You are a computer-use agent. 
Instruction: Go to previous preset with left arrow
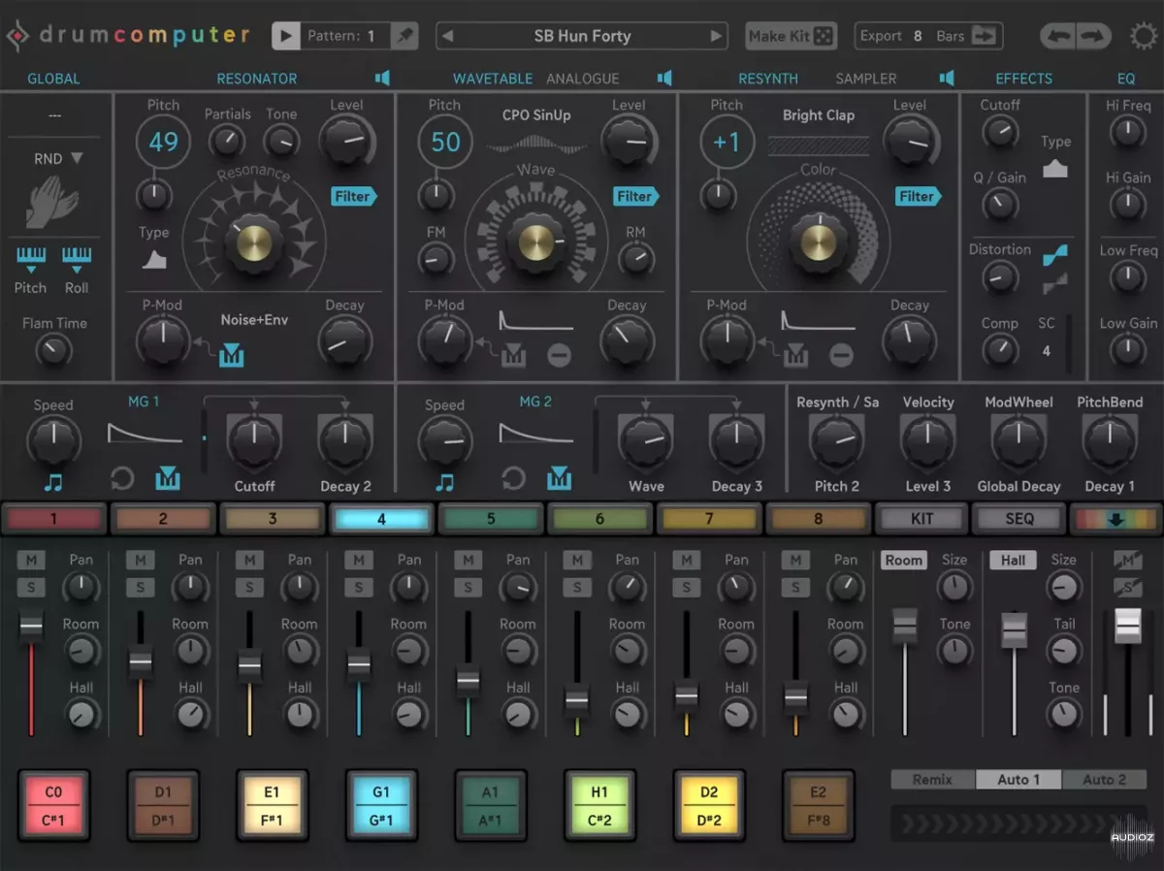tap(447, 37)
